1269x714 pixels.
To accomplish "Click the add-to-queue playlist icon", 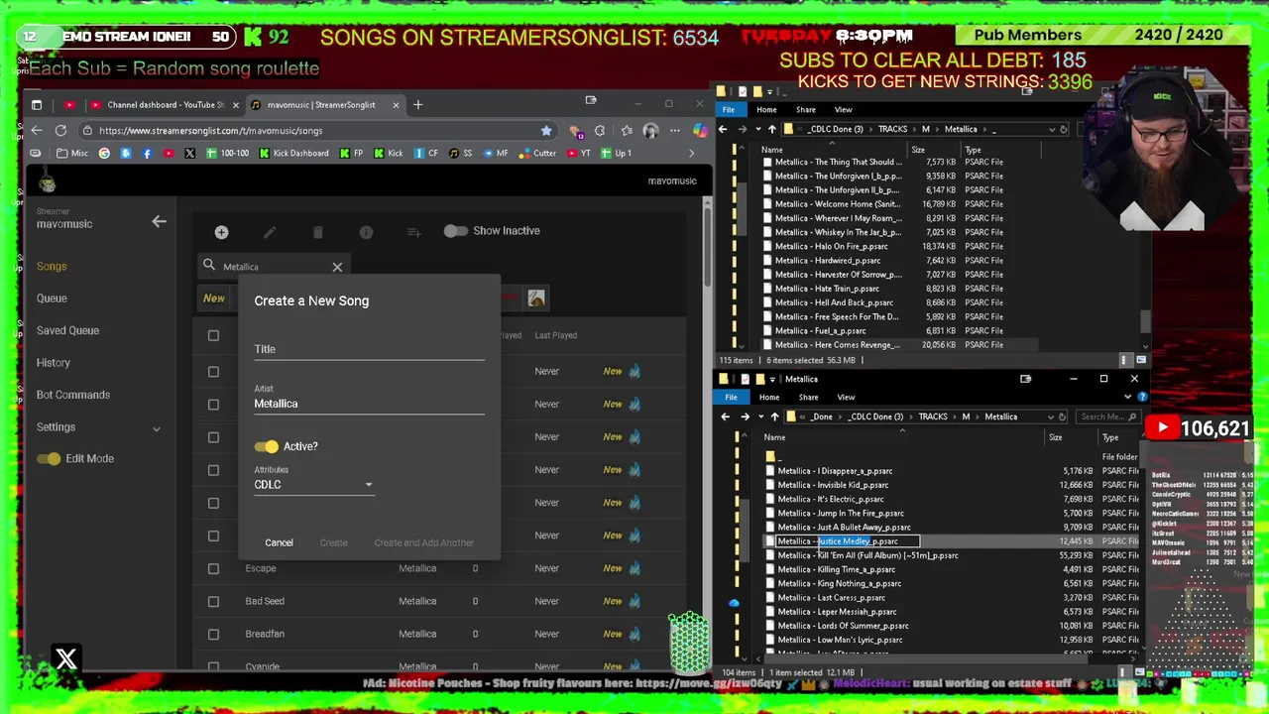I will tap(414, 232).
